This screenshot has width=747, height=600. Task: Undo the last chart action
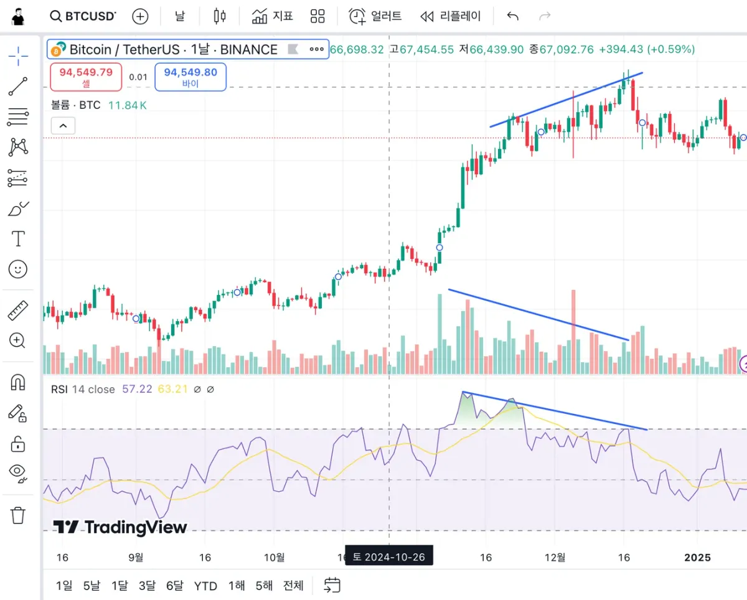512,16
